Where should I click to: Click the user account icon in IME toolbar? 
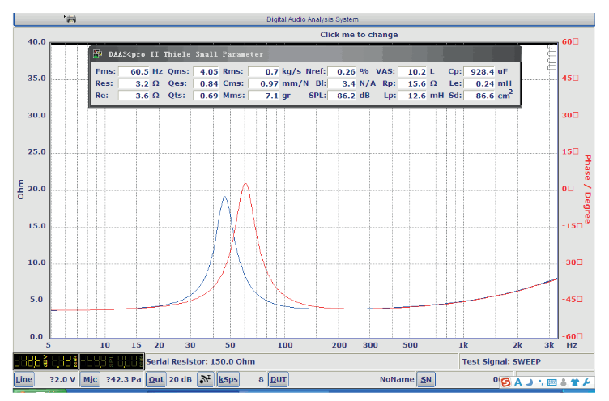coord(563,382)
